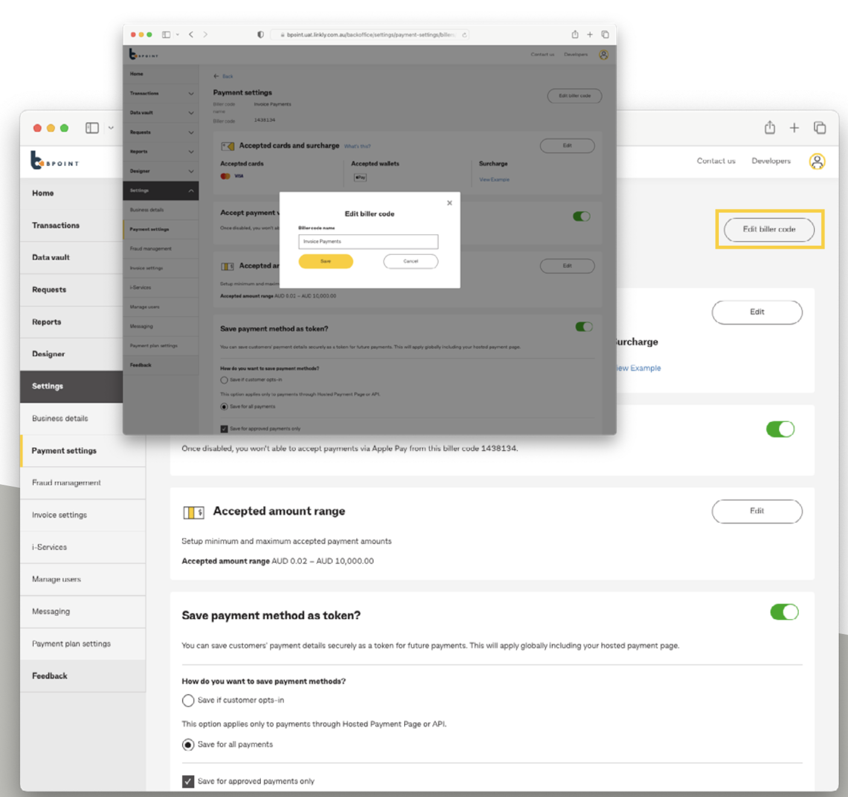Open a new tab with the plus icon

point(794,127)
